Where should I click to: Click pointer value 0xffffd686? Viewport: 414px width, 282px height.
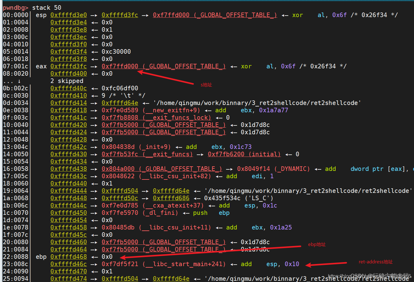(171, 198)
